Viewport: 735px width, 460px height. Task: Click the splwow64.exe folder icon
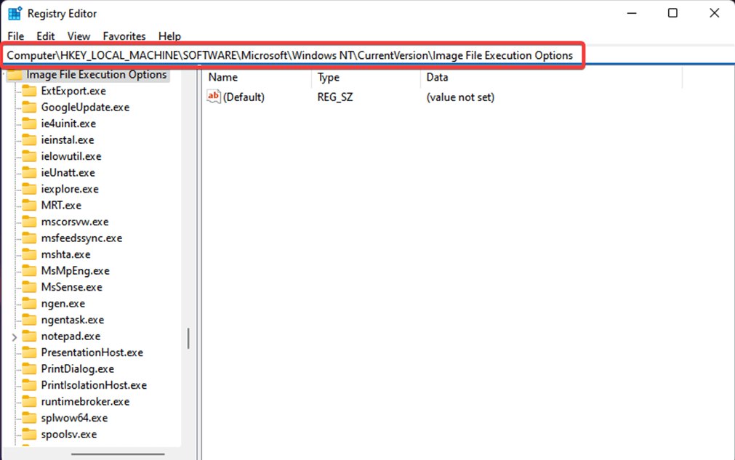click(29, 418)
